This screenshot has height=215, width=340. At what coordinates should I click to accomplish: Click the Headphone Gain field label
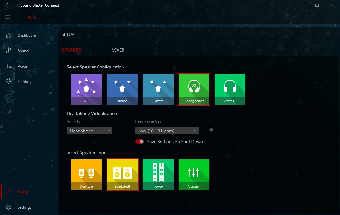pos(149,121)
